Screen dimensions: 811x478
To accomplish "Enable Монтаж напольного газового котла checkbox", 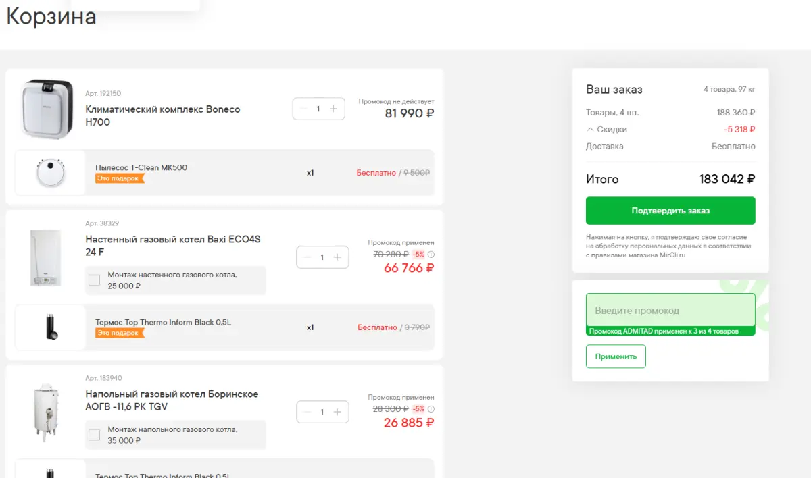I will [95, 434].
